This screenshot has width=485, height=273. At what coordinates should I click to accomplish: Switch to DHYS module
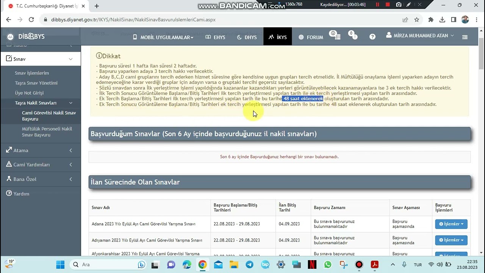[247, 37]
